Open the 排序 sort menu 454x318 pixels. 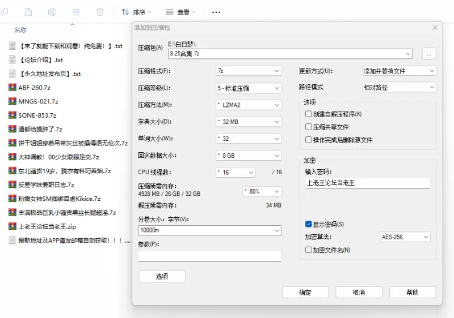coord(138,12)
